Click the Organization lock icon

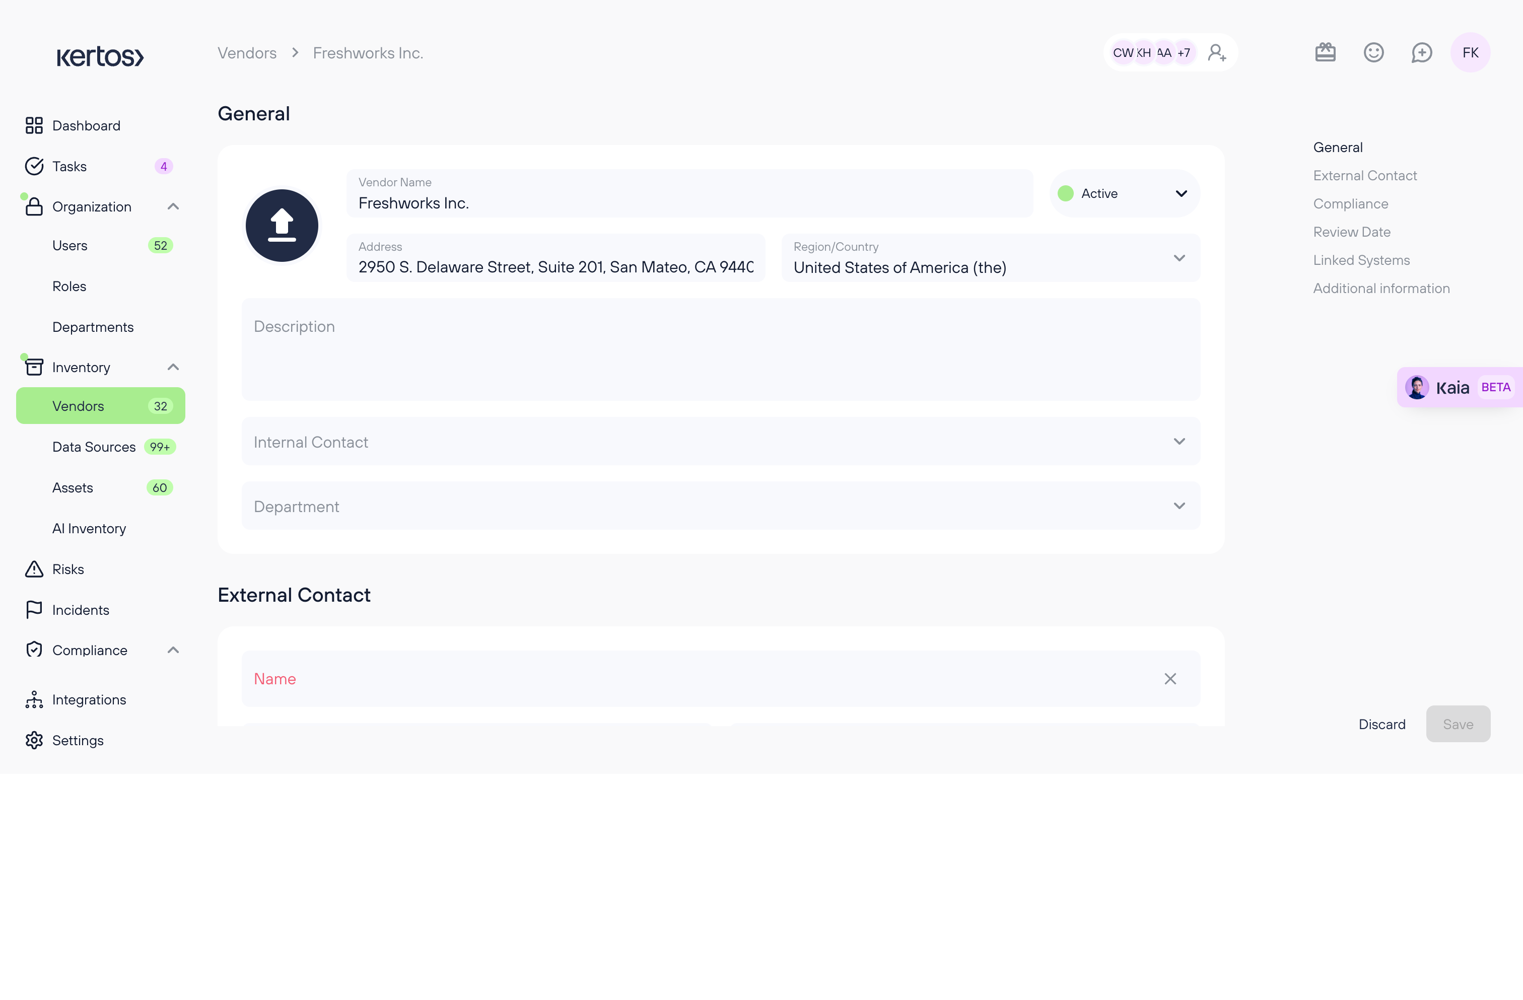coord(34,206)
